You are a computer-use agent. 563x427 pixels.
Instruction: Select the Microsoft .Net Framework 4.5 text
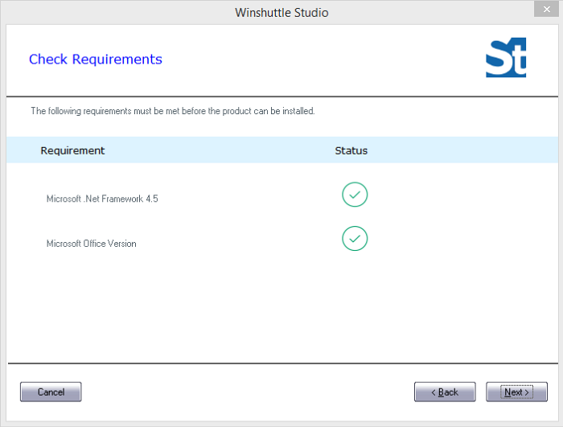102,199
